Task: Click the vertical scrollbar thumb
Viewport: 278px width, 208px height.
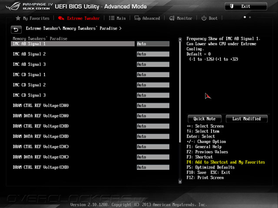Action: pyautogui.click(x=180, y=92)
